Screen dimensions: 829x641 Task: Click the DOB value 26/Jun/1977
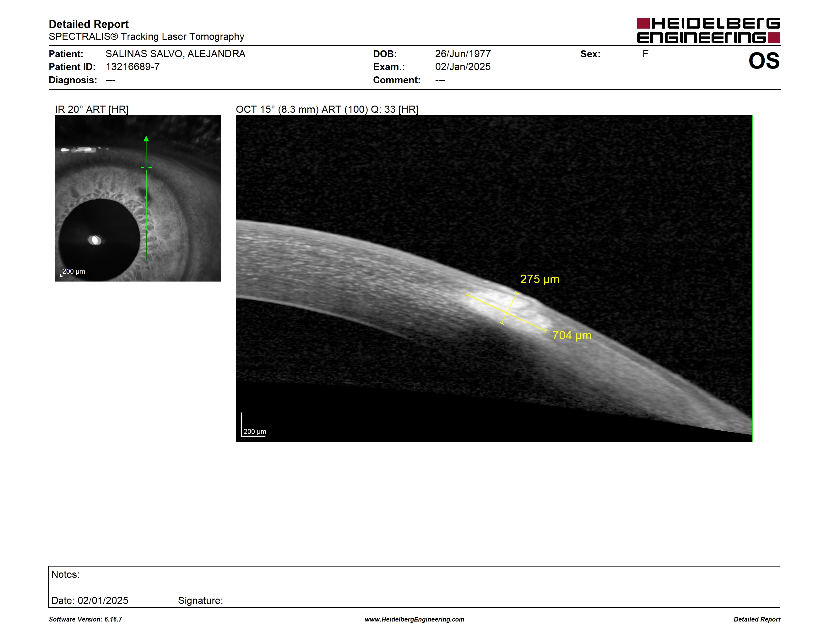click(x=463, y=54)
